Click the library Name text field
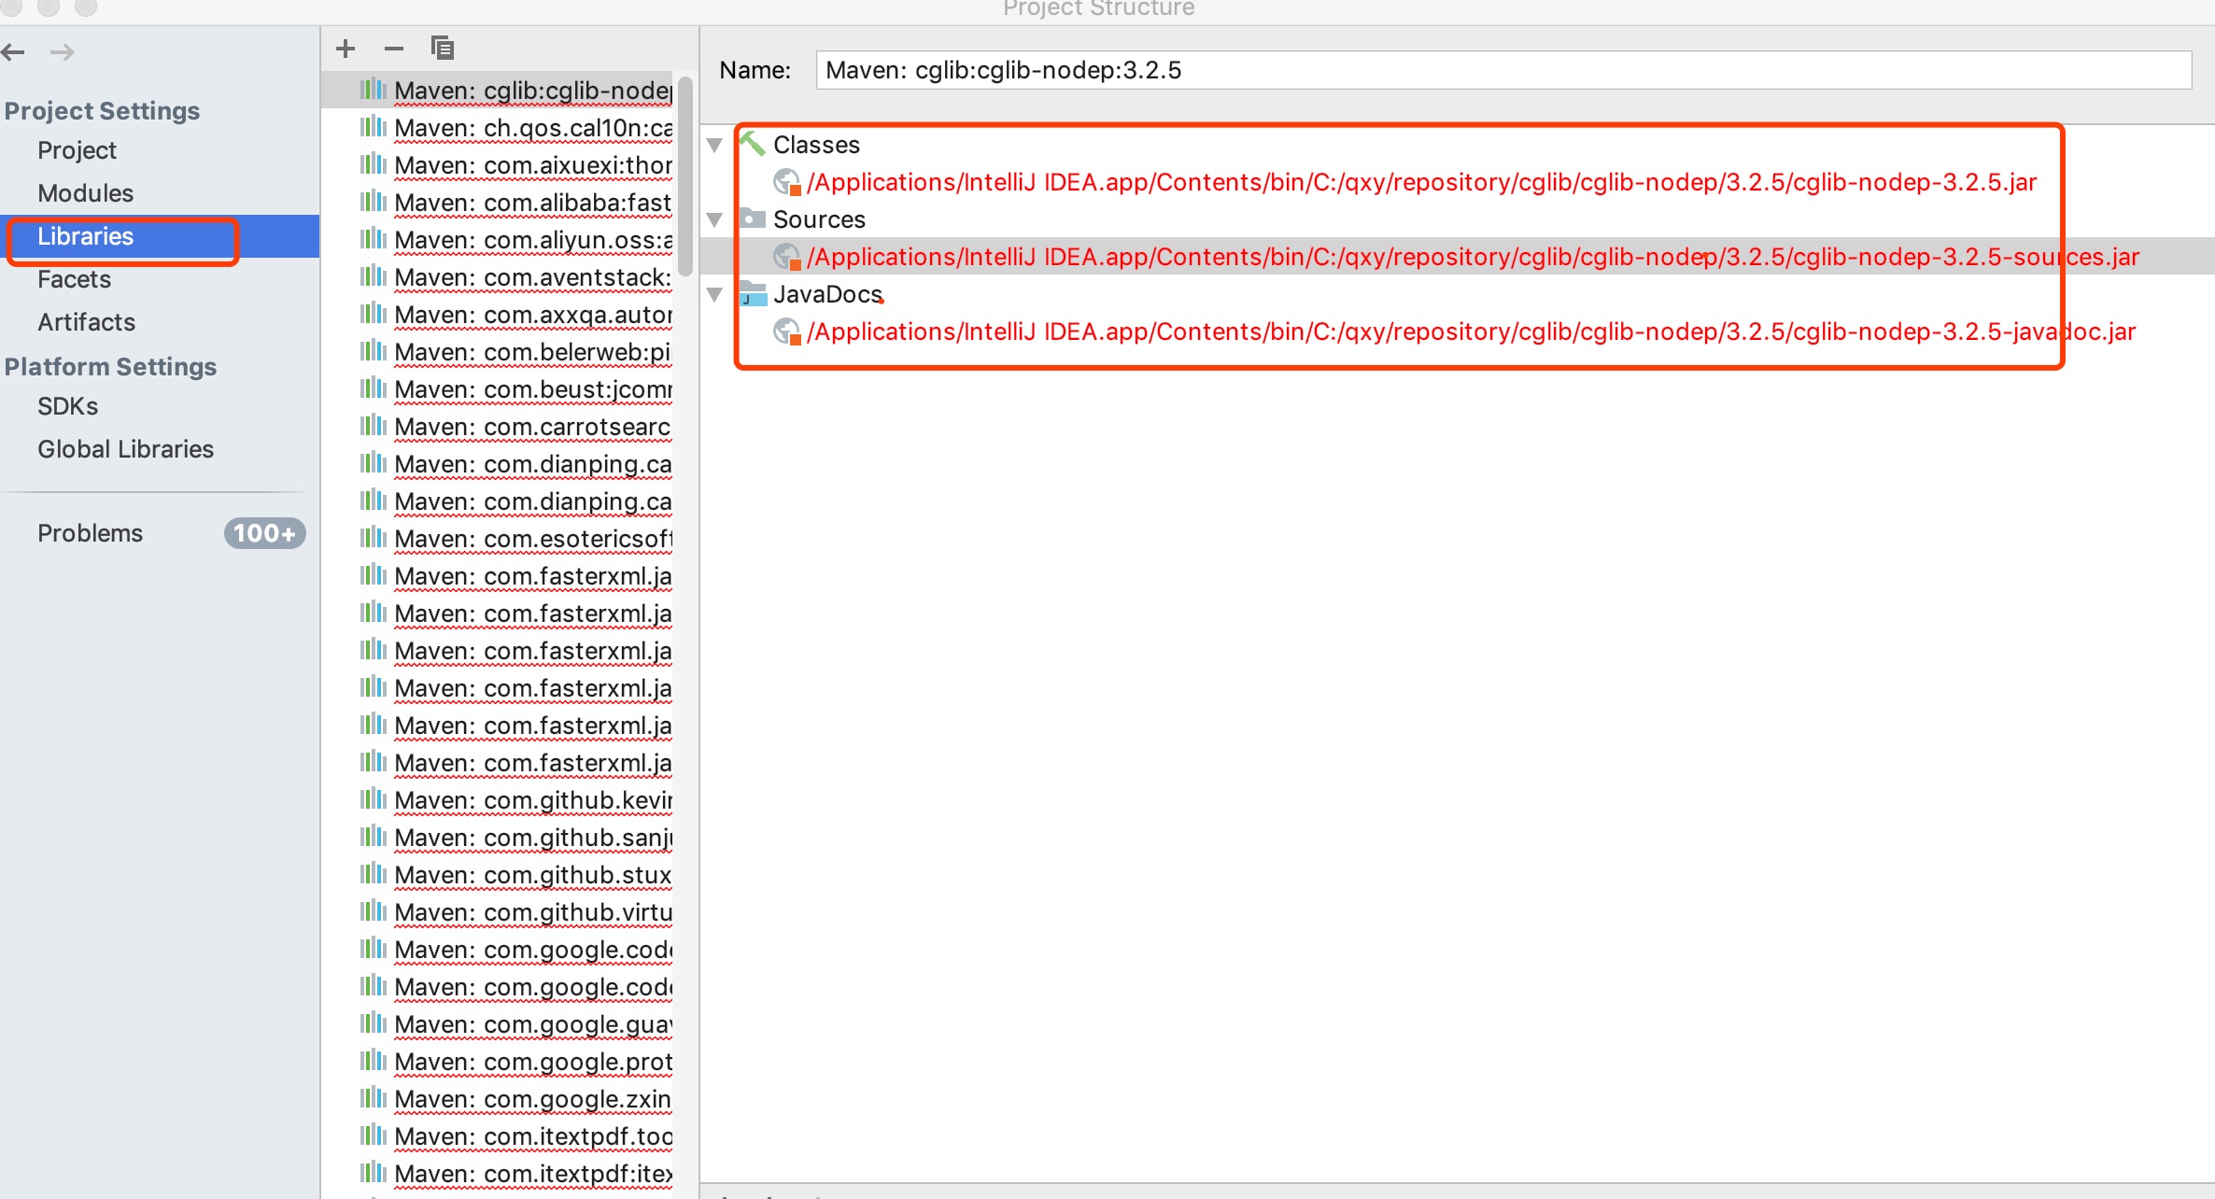 [1502, 70]
